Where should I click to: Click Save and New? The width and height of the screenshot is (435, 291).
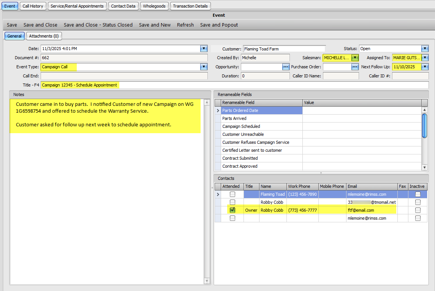[155, 25]
